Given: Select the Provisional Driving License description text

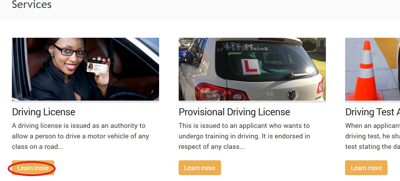Looking at the screenshot, I should [244, 136].
